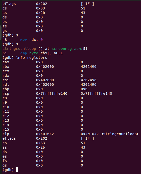Select the 'stringcountloop' function name in orange
This screenshot has width=141, height=174.
click(19, 49)
